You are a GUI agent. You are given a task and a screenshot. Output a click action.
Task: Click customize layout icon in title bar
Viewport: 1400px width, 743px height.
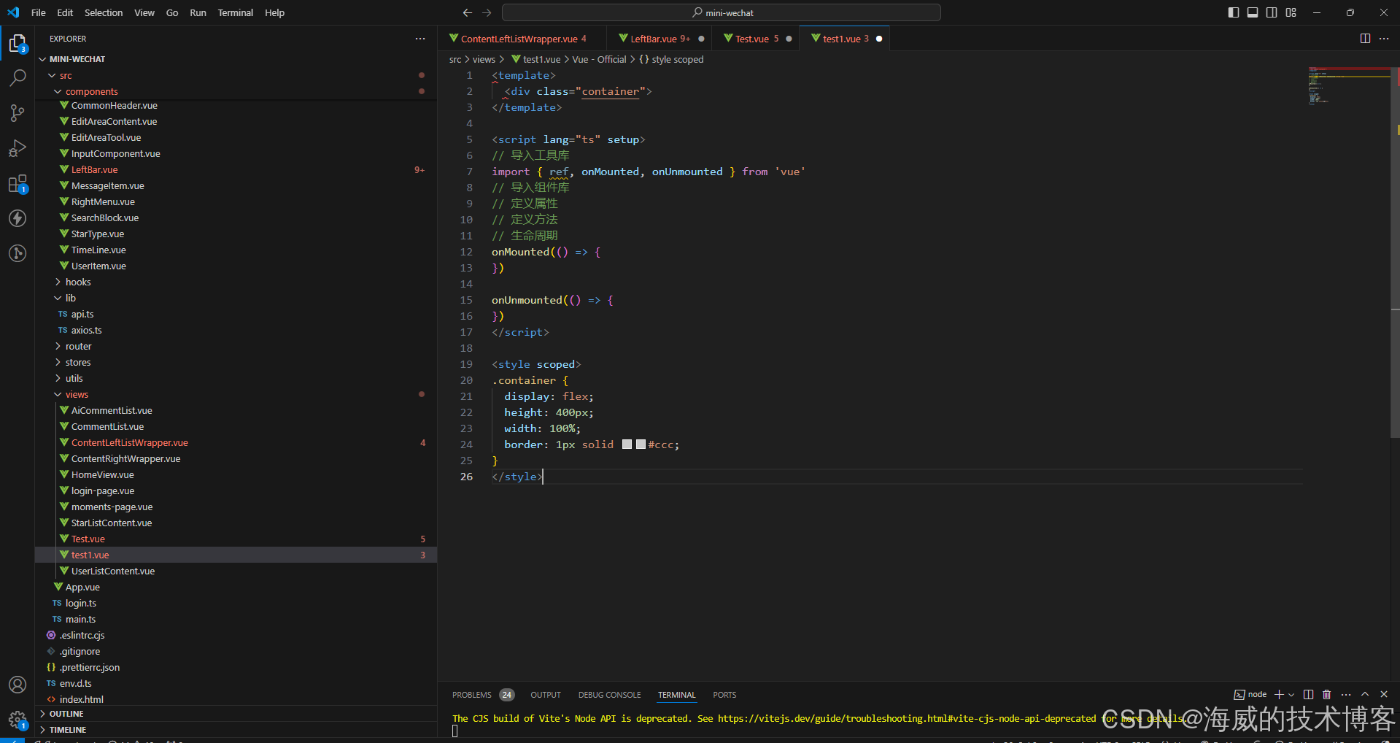(1291, 12)
